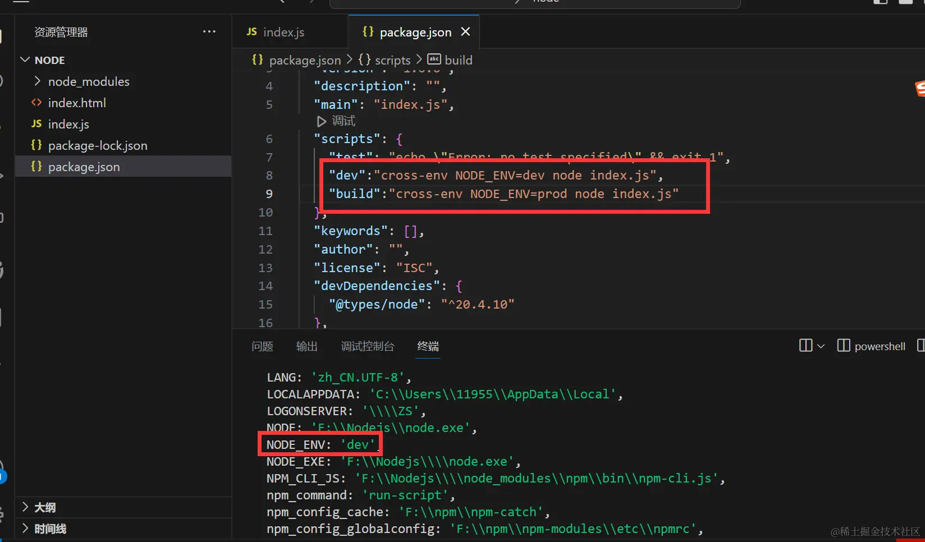
Task: Click the braces icon beside package-lock.json
Action: (x=36, y=145)
